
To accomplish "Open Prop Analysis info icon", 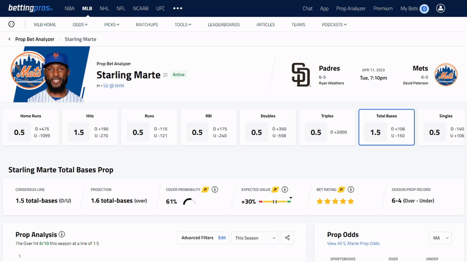I will point(62,235).
